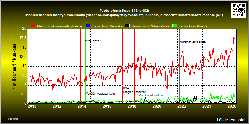
Task: Click the blue legend swatch for Venäjältä
Action: 88,26
